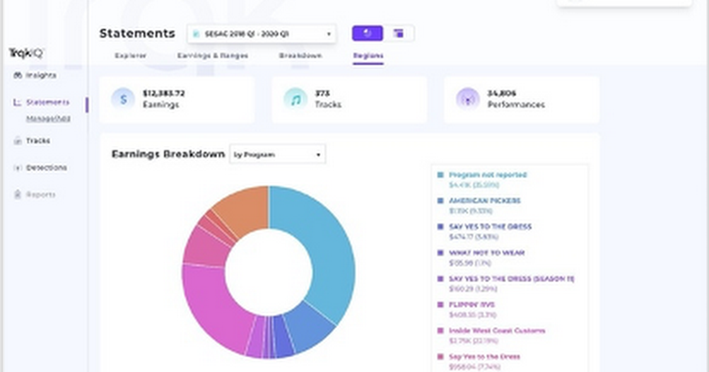Switch to pie chart view toggle

[367, 34]
